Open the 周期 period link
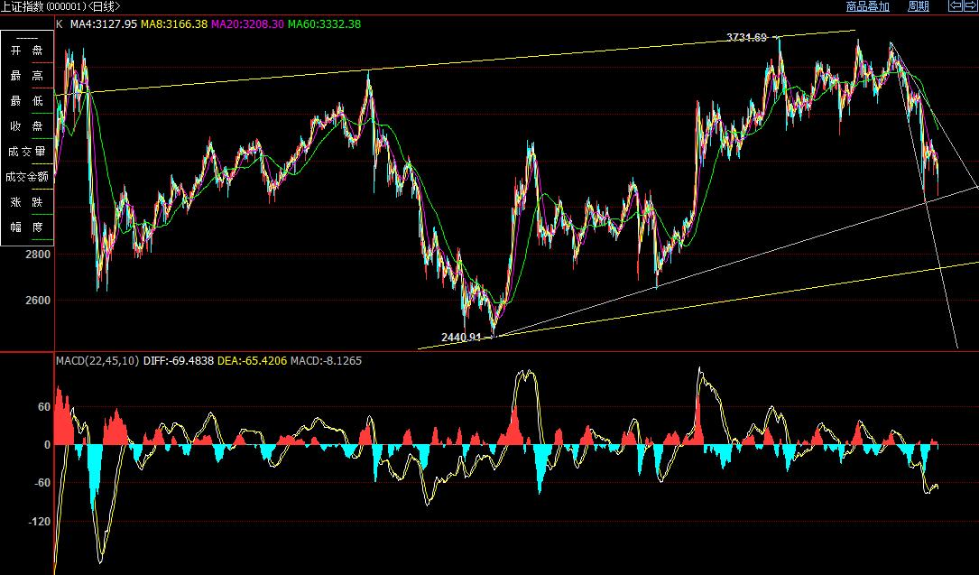The height and width of the screenshot is (575, 979). point(919,6)
